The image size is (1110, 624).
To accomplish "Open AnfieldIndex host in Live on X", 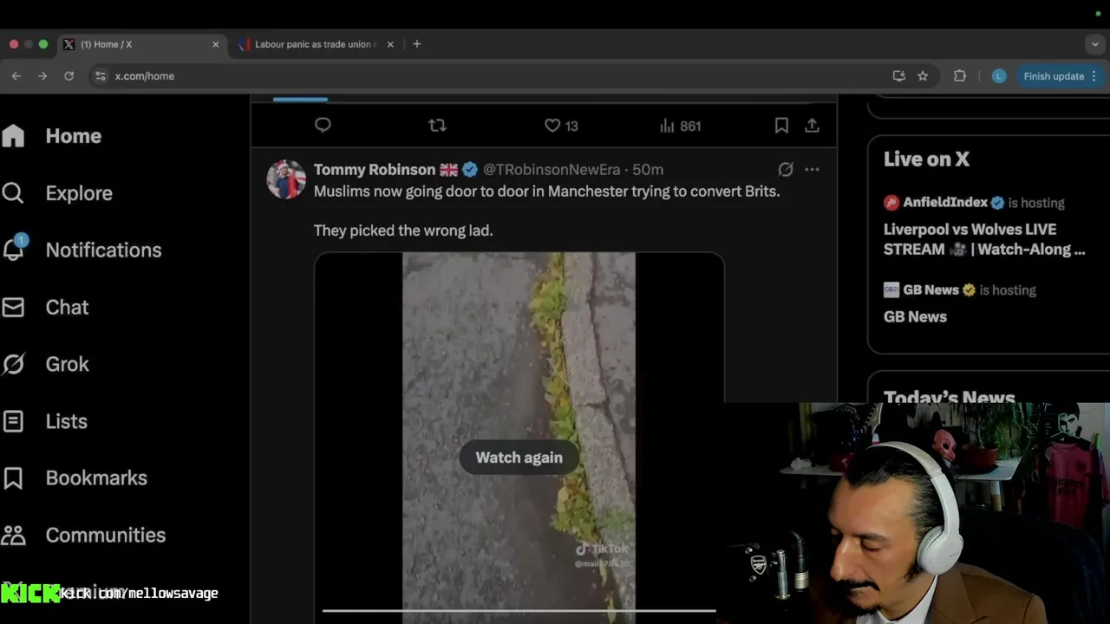I will [x=945, y=203].
